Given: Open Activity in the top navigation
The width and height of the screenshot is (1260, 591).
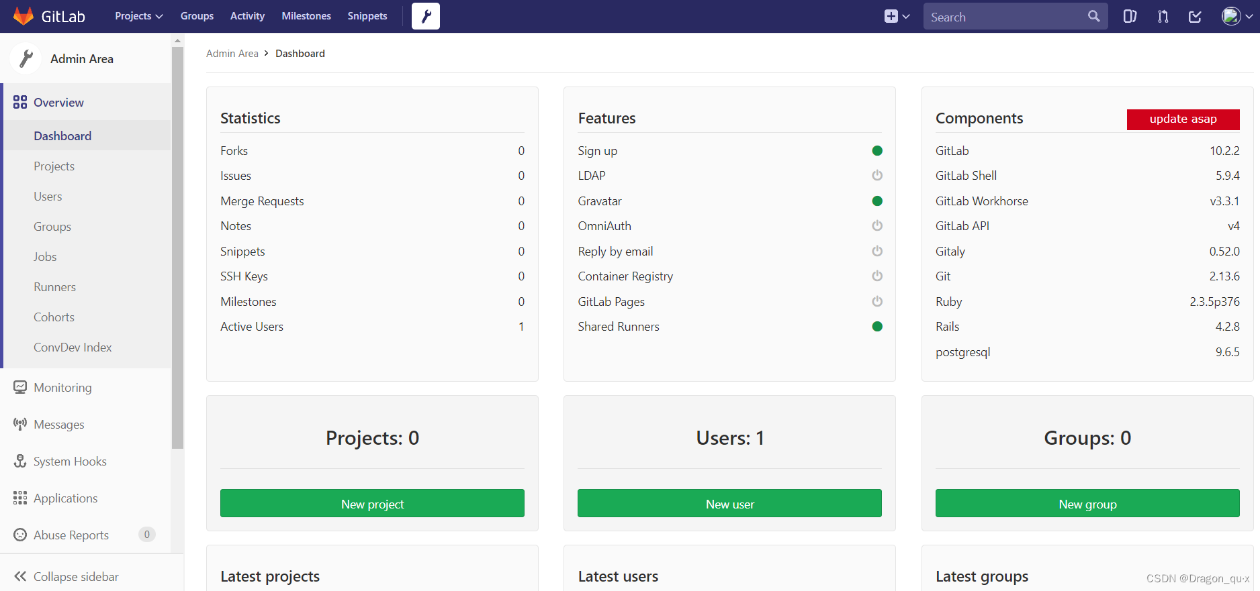Looking at the screenshot, I should click(247, 16).
